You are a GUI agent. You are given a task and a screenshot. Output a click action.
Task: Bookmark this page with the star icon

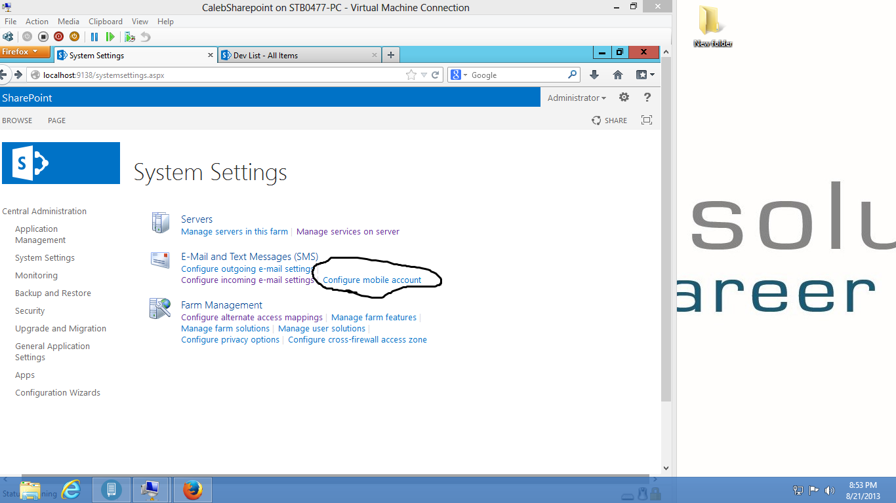coord(411,75)
